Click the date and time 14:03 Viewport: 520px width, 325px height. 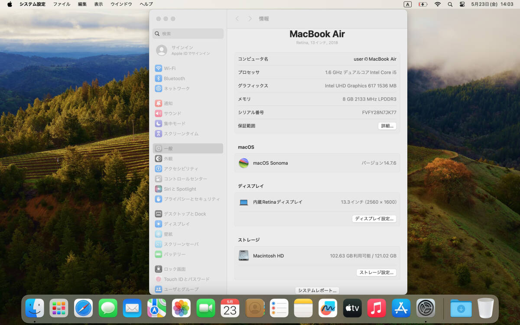[492, 4]
